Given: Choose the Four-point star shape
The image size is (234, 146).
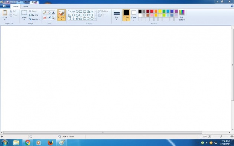Looking at the screenshot, I should click(74, 19).
